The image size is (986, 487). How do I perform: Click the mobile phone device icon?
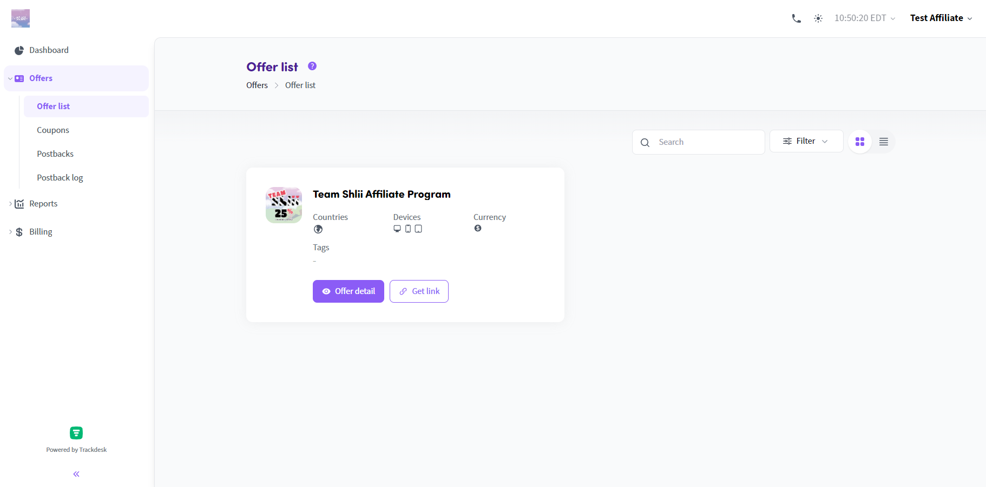click(408, 229)
